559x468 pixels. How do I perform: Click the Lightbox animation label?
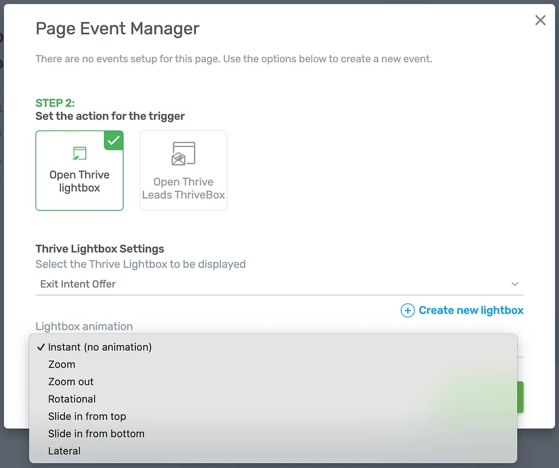(84, 327)
